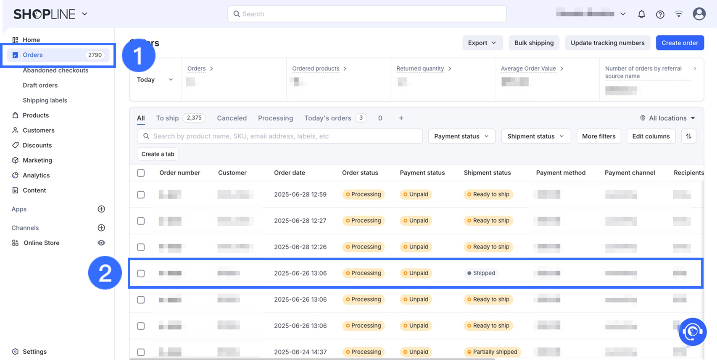This screenshot has height=360, width=717.
Task: Open Draft orders in sidebar
Action: tap(40, 85)
